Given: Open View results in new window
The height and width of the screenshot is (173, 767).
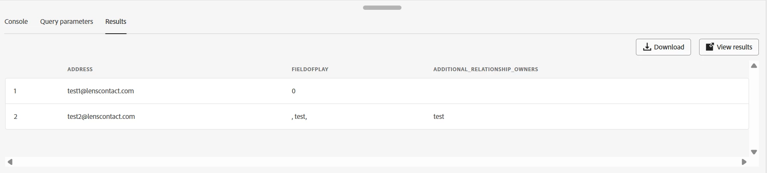Looking at the screenshot, I should coord(729,47).
